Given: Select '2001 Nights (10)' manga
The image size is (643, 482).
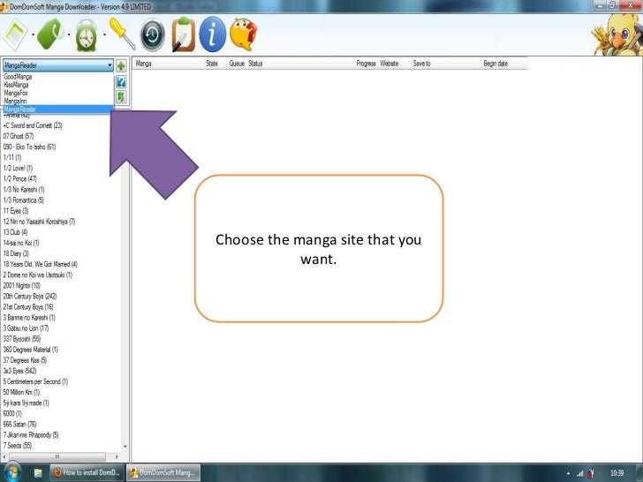Looking at the screenshot, I should click(22, 285).
